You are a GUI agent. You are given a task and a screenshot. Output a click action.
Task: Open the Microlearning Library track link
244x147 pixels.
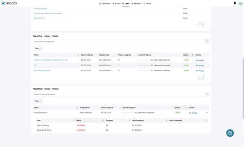click(x=42, y=70)
